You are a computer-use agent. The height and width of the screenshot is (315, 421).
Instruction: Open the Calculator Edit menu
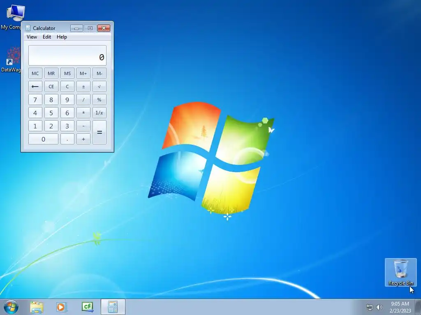pyautogui.click(x=47, y=37)
